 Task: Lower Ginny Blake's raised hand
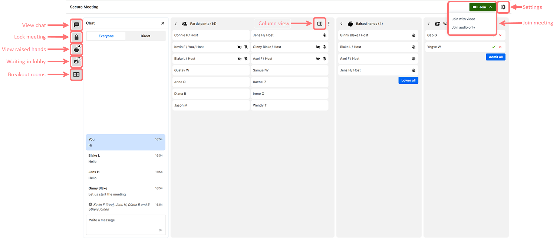(x=414, y=36)
